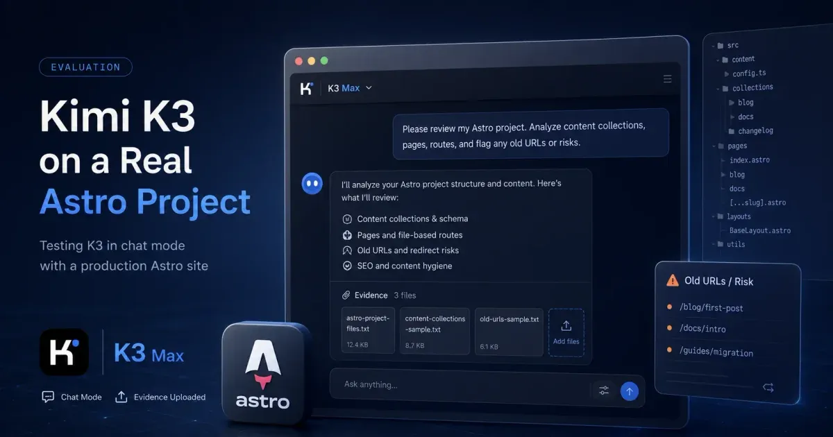This screenshot has height=437, width=833.
Task: Click the docs folder under pages
Action: pos(737,189)
